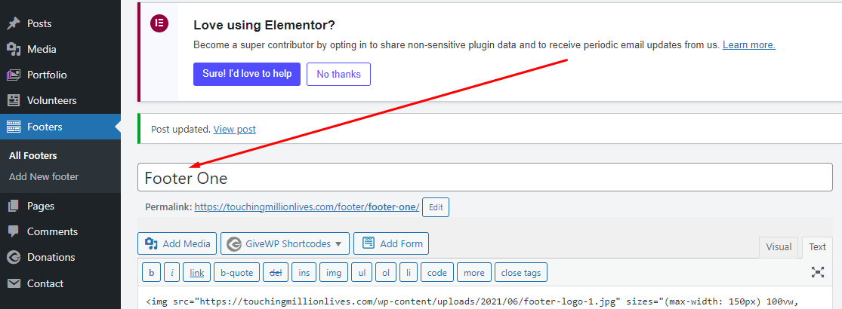The height and width of the screenshot is (309, 842).
Task: Open Add New footer submenu item
Action: (x=44, y=176)
